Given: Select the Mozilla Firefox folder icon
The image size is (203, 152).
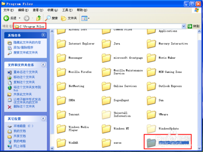Looking at the screenshot, I should [x=61, y=72].
